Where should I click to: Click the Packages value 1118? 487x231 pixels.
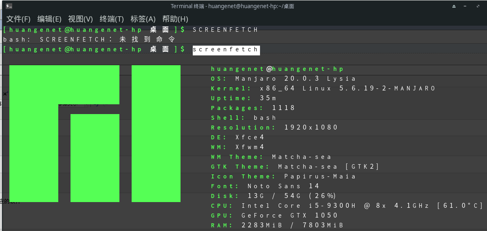284,108
